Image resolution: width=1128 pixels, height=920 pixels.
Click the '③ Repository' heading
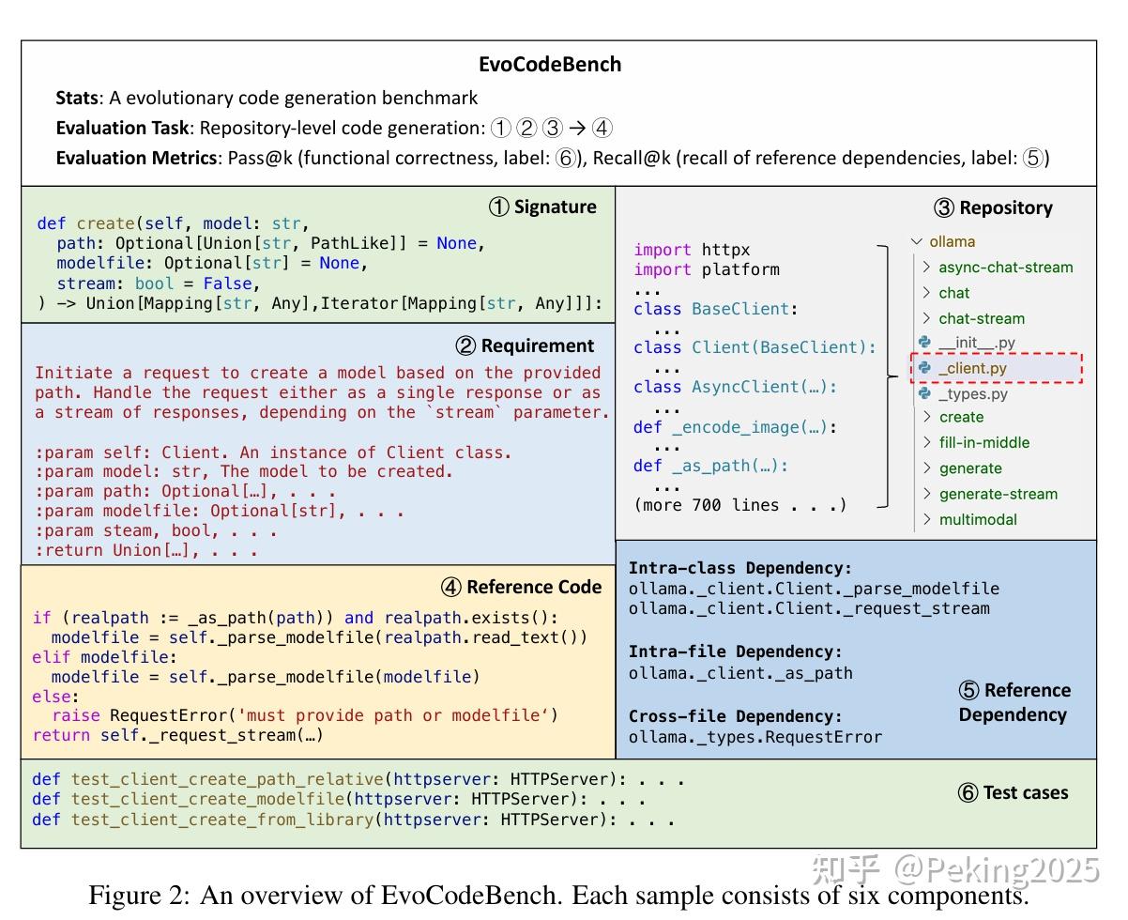993,207
